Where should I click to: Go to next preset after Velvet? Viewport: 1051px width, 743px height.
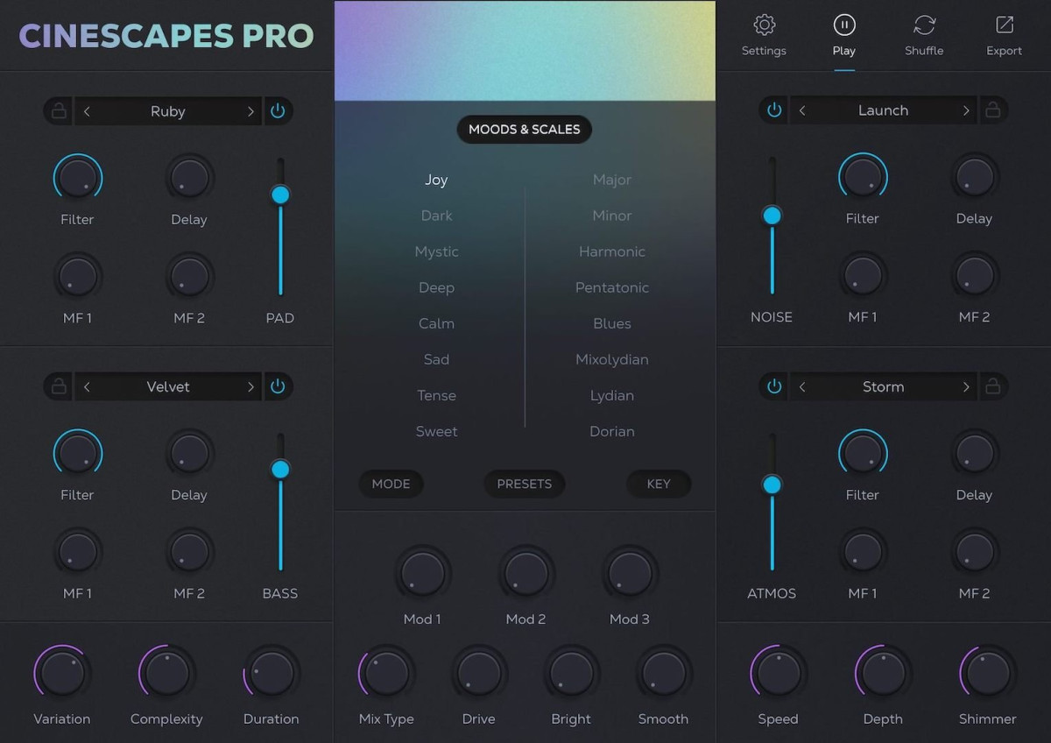250,386
